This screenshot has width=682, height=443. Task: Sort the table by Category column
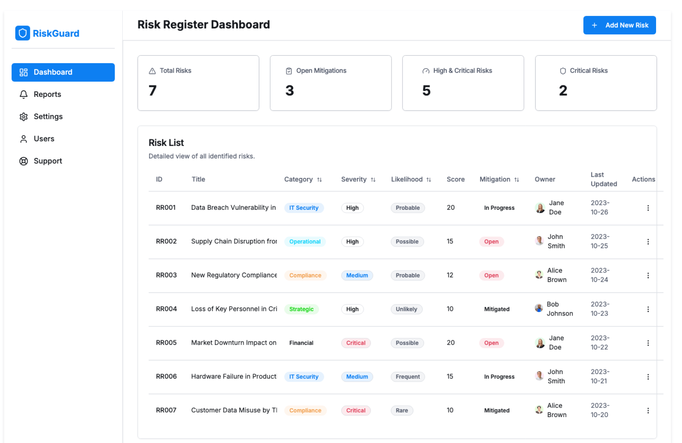point(319,180)
